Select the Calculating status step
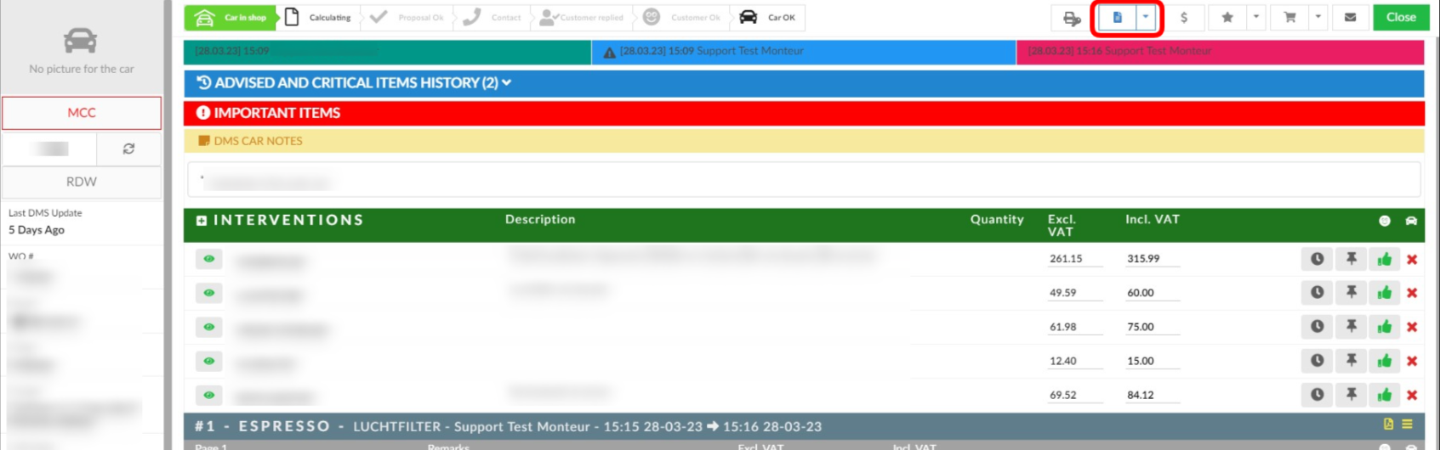Viewport: 1440px width, 450px height. (x=320, y=18)
